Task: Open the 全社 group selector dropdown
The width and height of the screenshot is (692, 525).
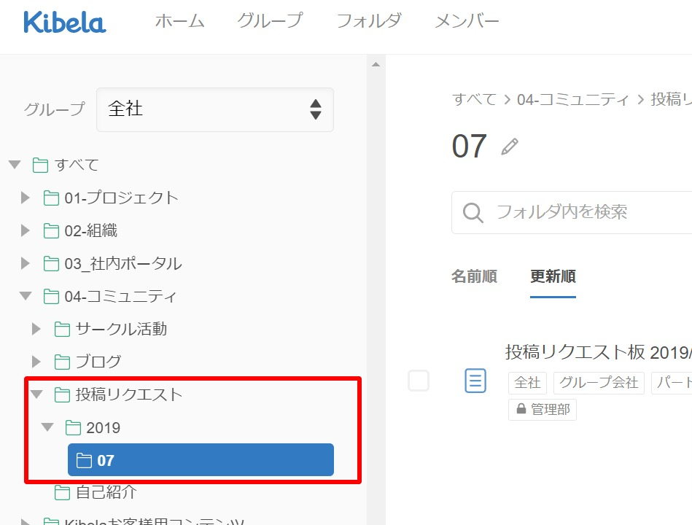Action: coord(214,109)
